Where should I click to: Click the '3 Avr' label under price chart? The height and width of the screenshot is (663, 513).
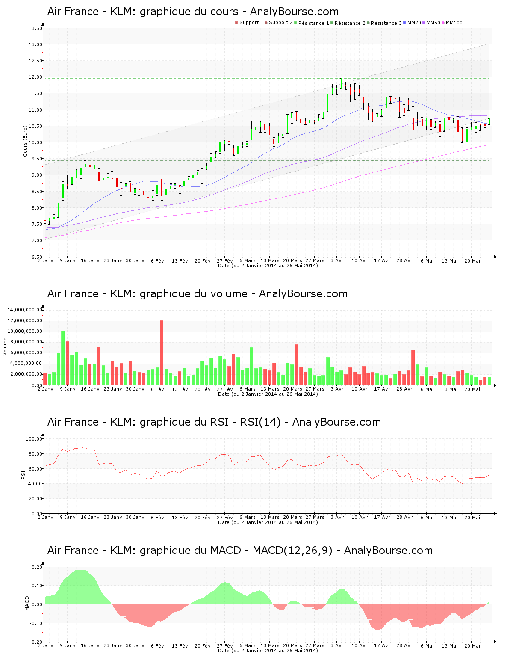click(337, 260)
